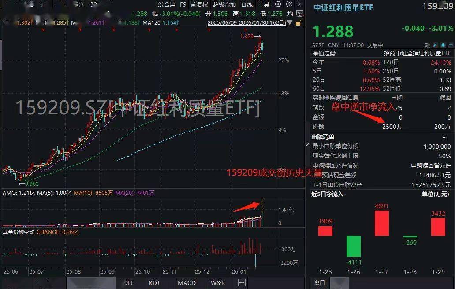
Task: Expand more toolbar options with right chevron
Action: tap(299, 4)
